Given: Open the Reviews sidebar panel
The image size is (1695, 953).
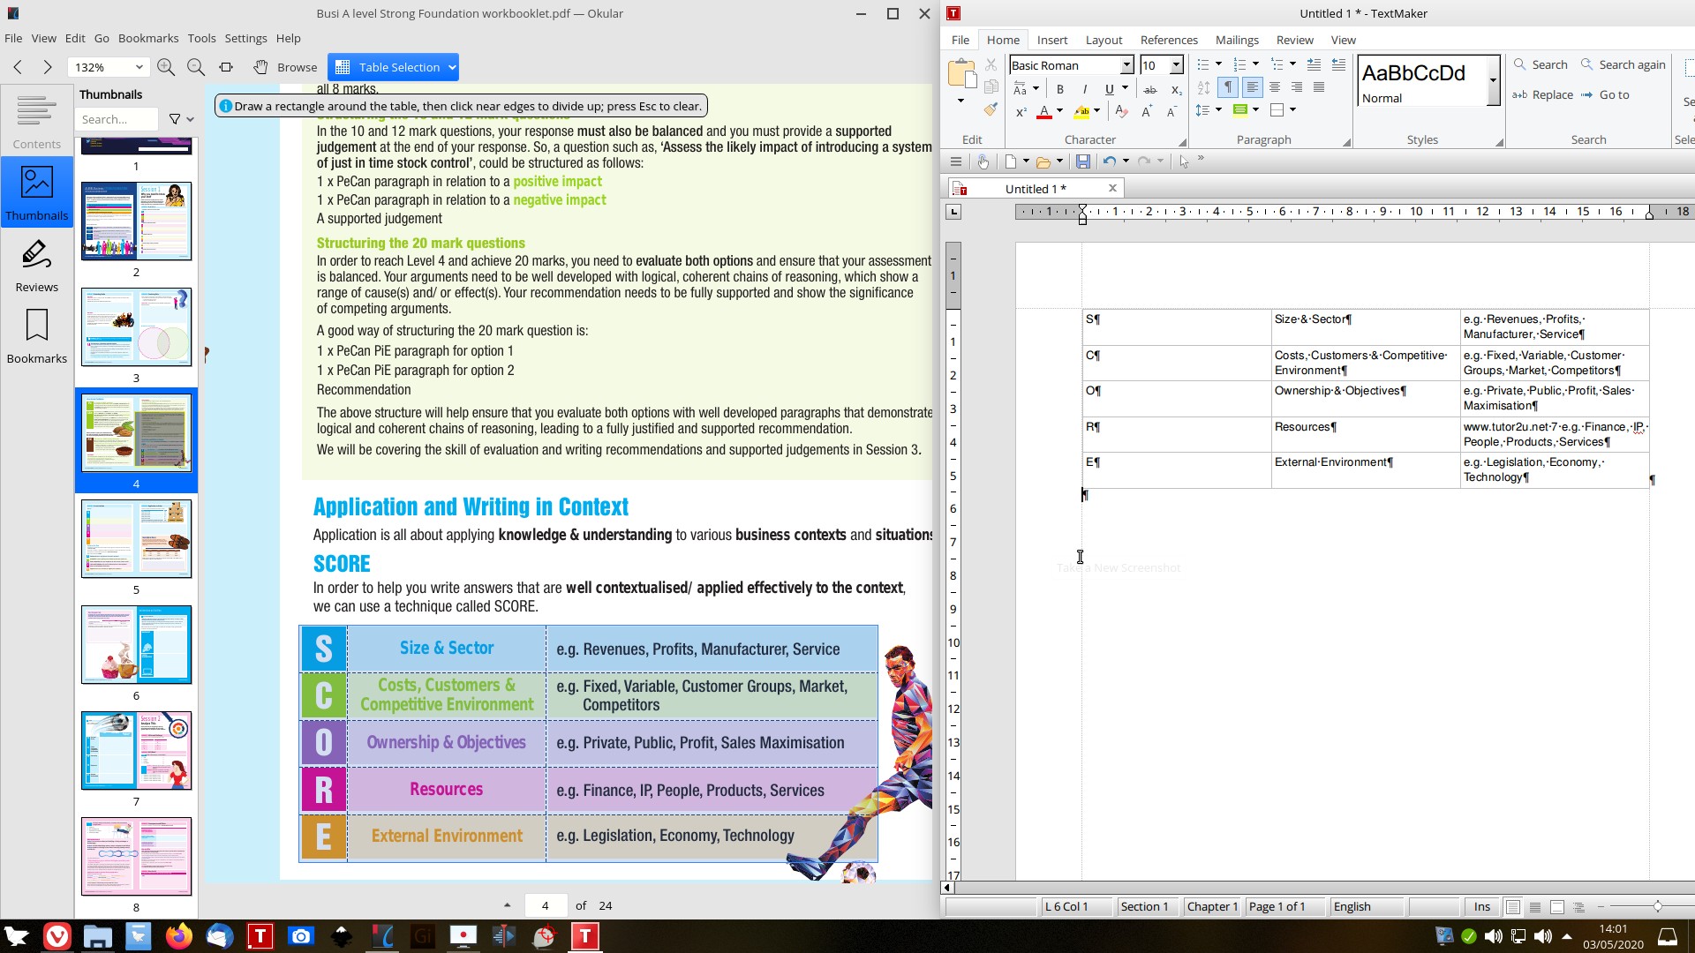Looking at the screenshot, I should 36,266.
